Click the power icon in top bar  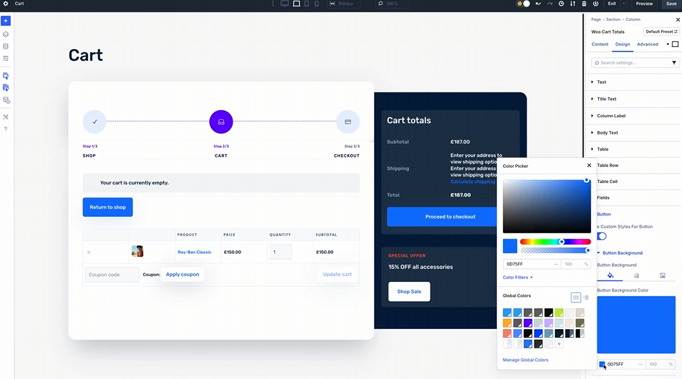pyautogui.click(x=595, y=4)
